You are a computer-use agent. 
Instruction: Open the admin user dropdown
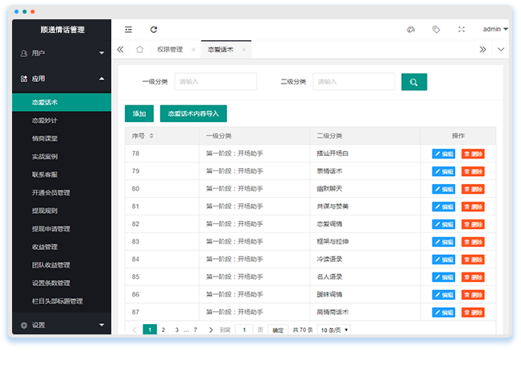(494, 30)
